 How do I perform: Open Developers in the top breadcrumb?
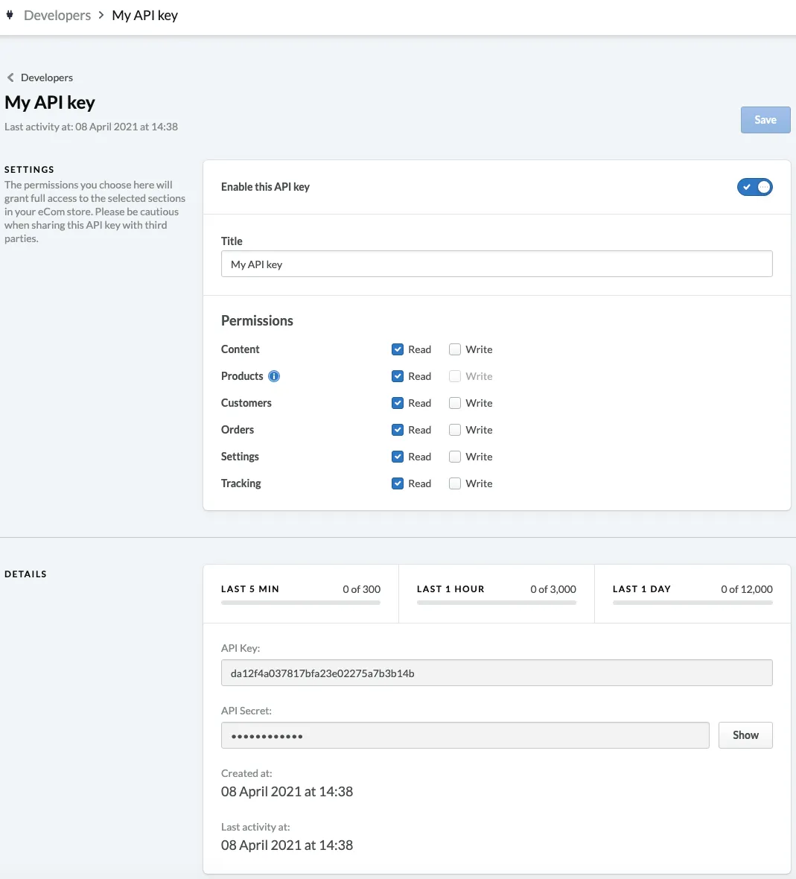pos(57,15)
